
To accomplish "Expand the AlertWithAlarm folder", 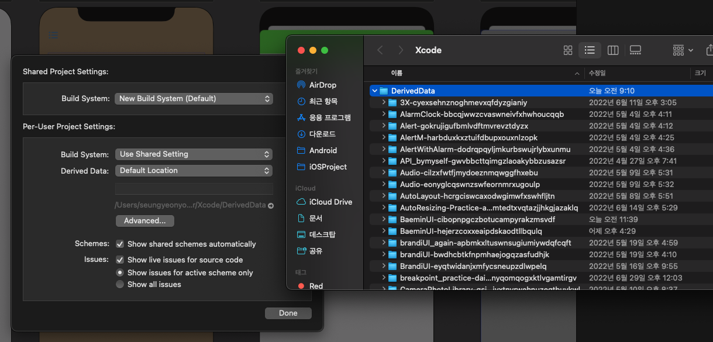I will (x=384, y=150).
